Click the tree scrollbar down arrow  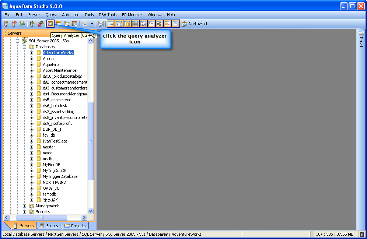91,211
